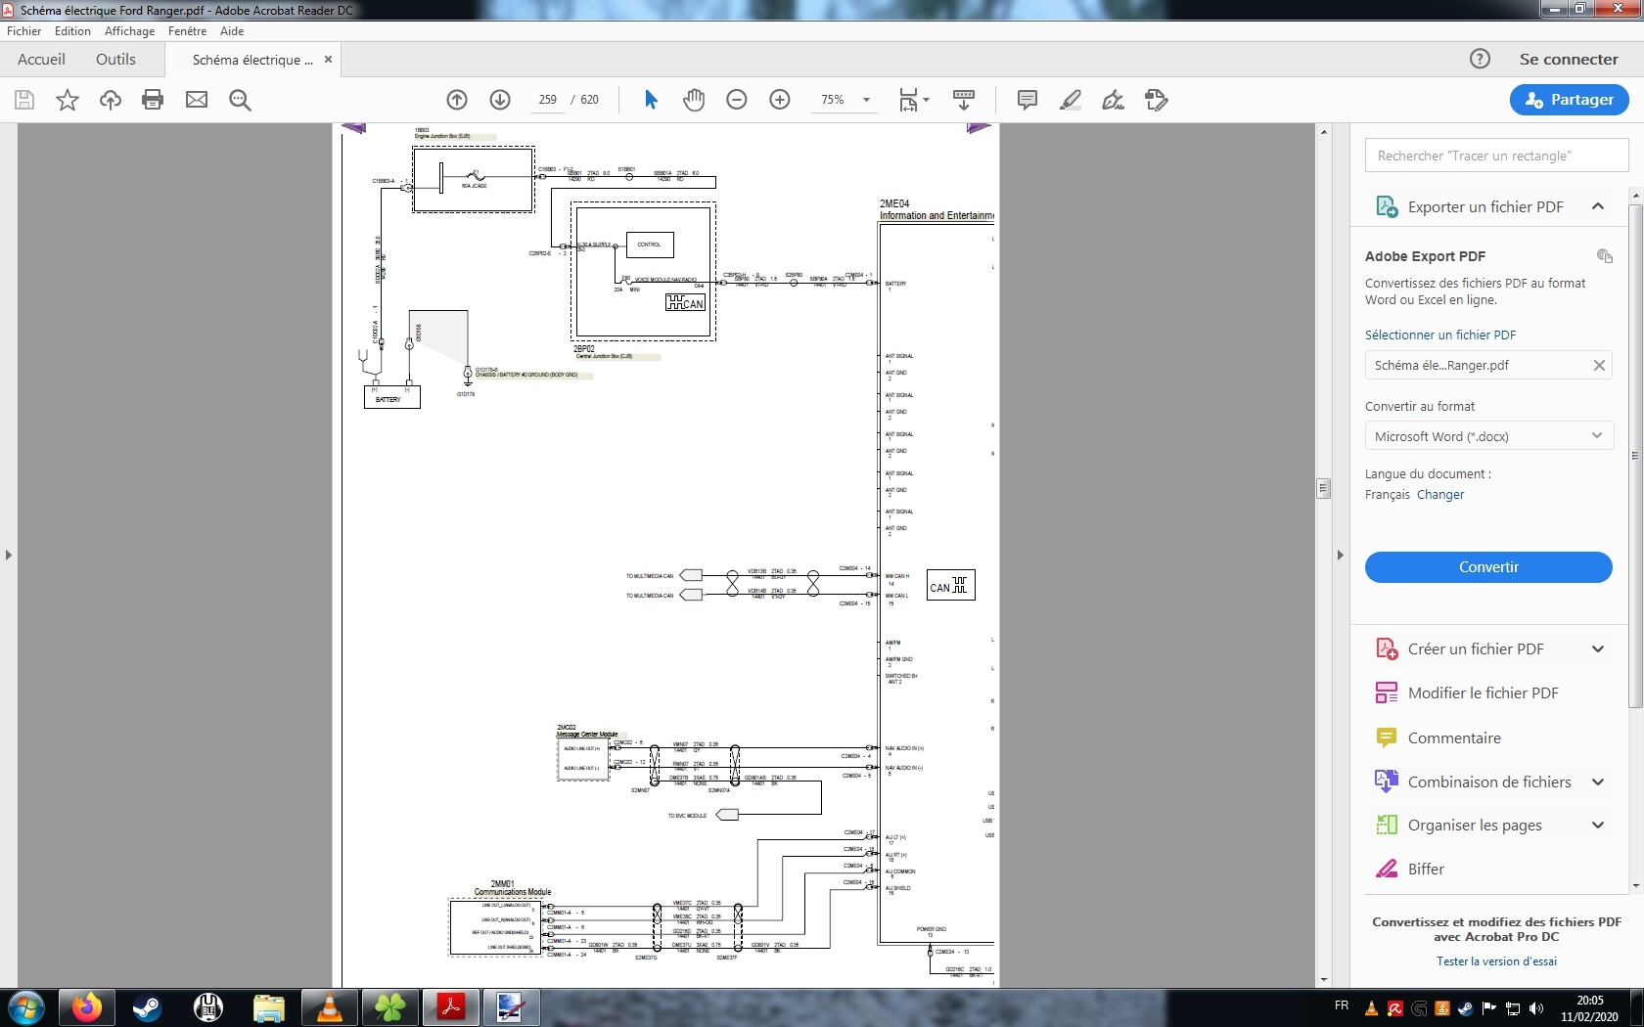The image size is (1644, 1027).
Task: Click the blue Convertir button
Action: (x=1488, y=567)
